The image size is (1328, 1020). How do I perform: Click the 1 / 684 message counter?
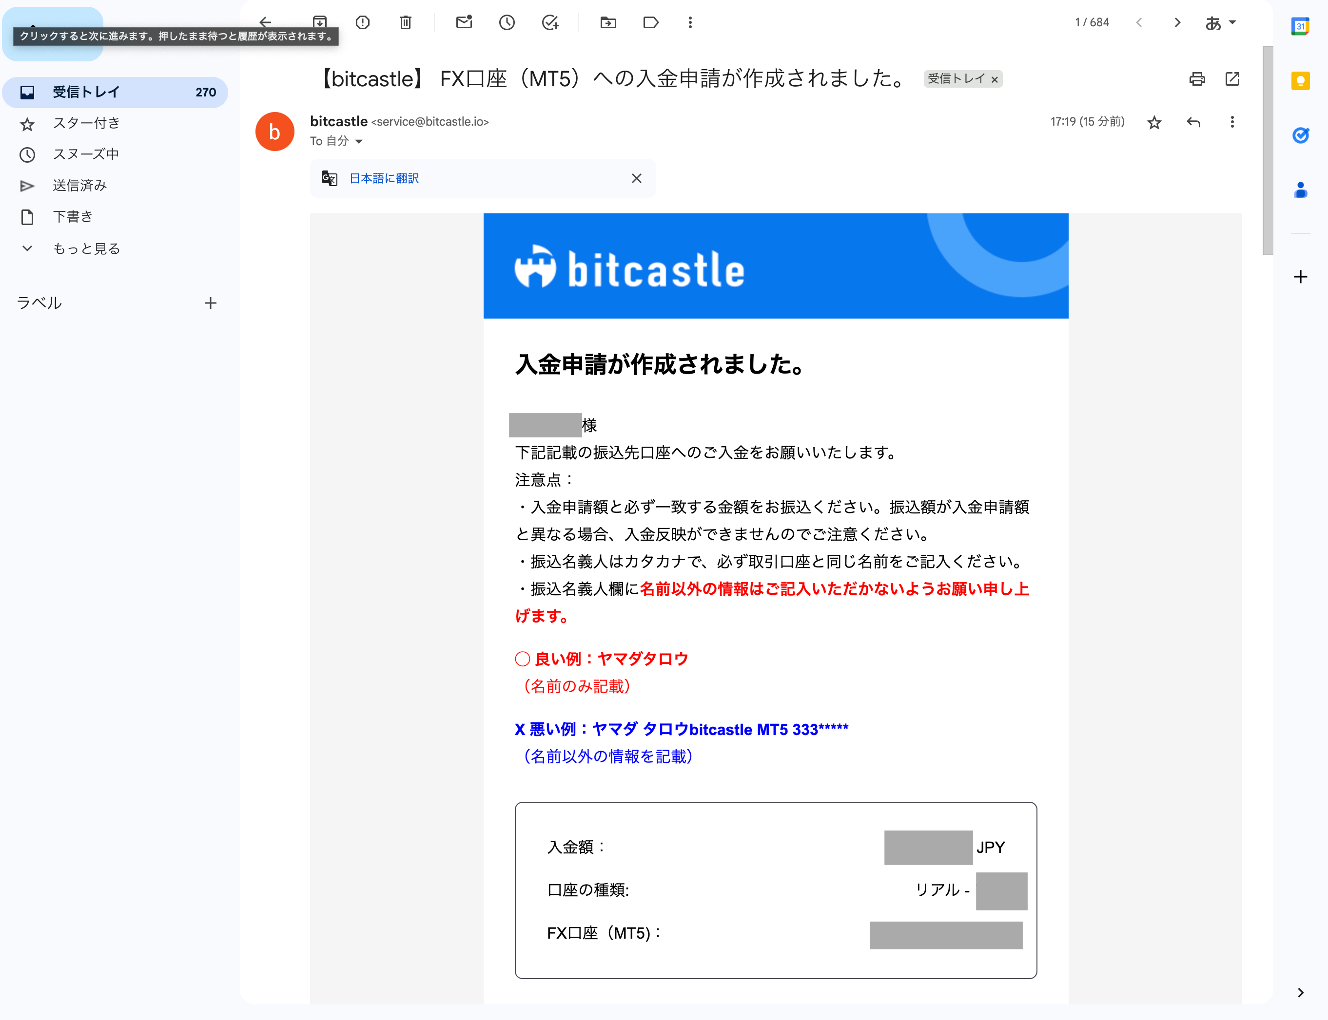click(1092, 22)
